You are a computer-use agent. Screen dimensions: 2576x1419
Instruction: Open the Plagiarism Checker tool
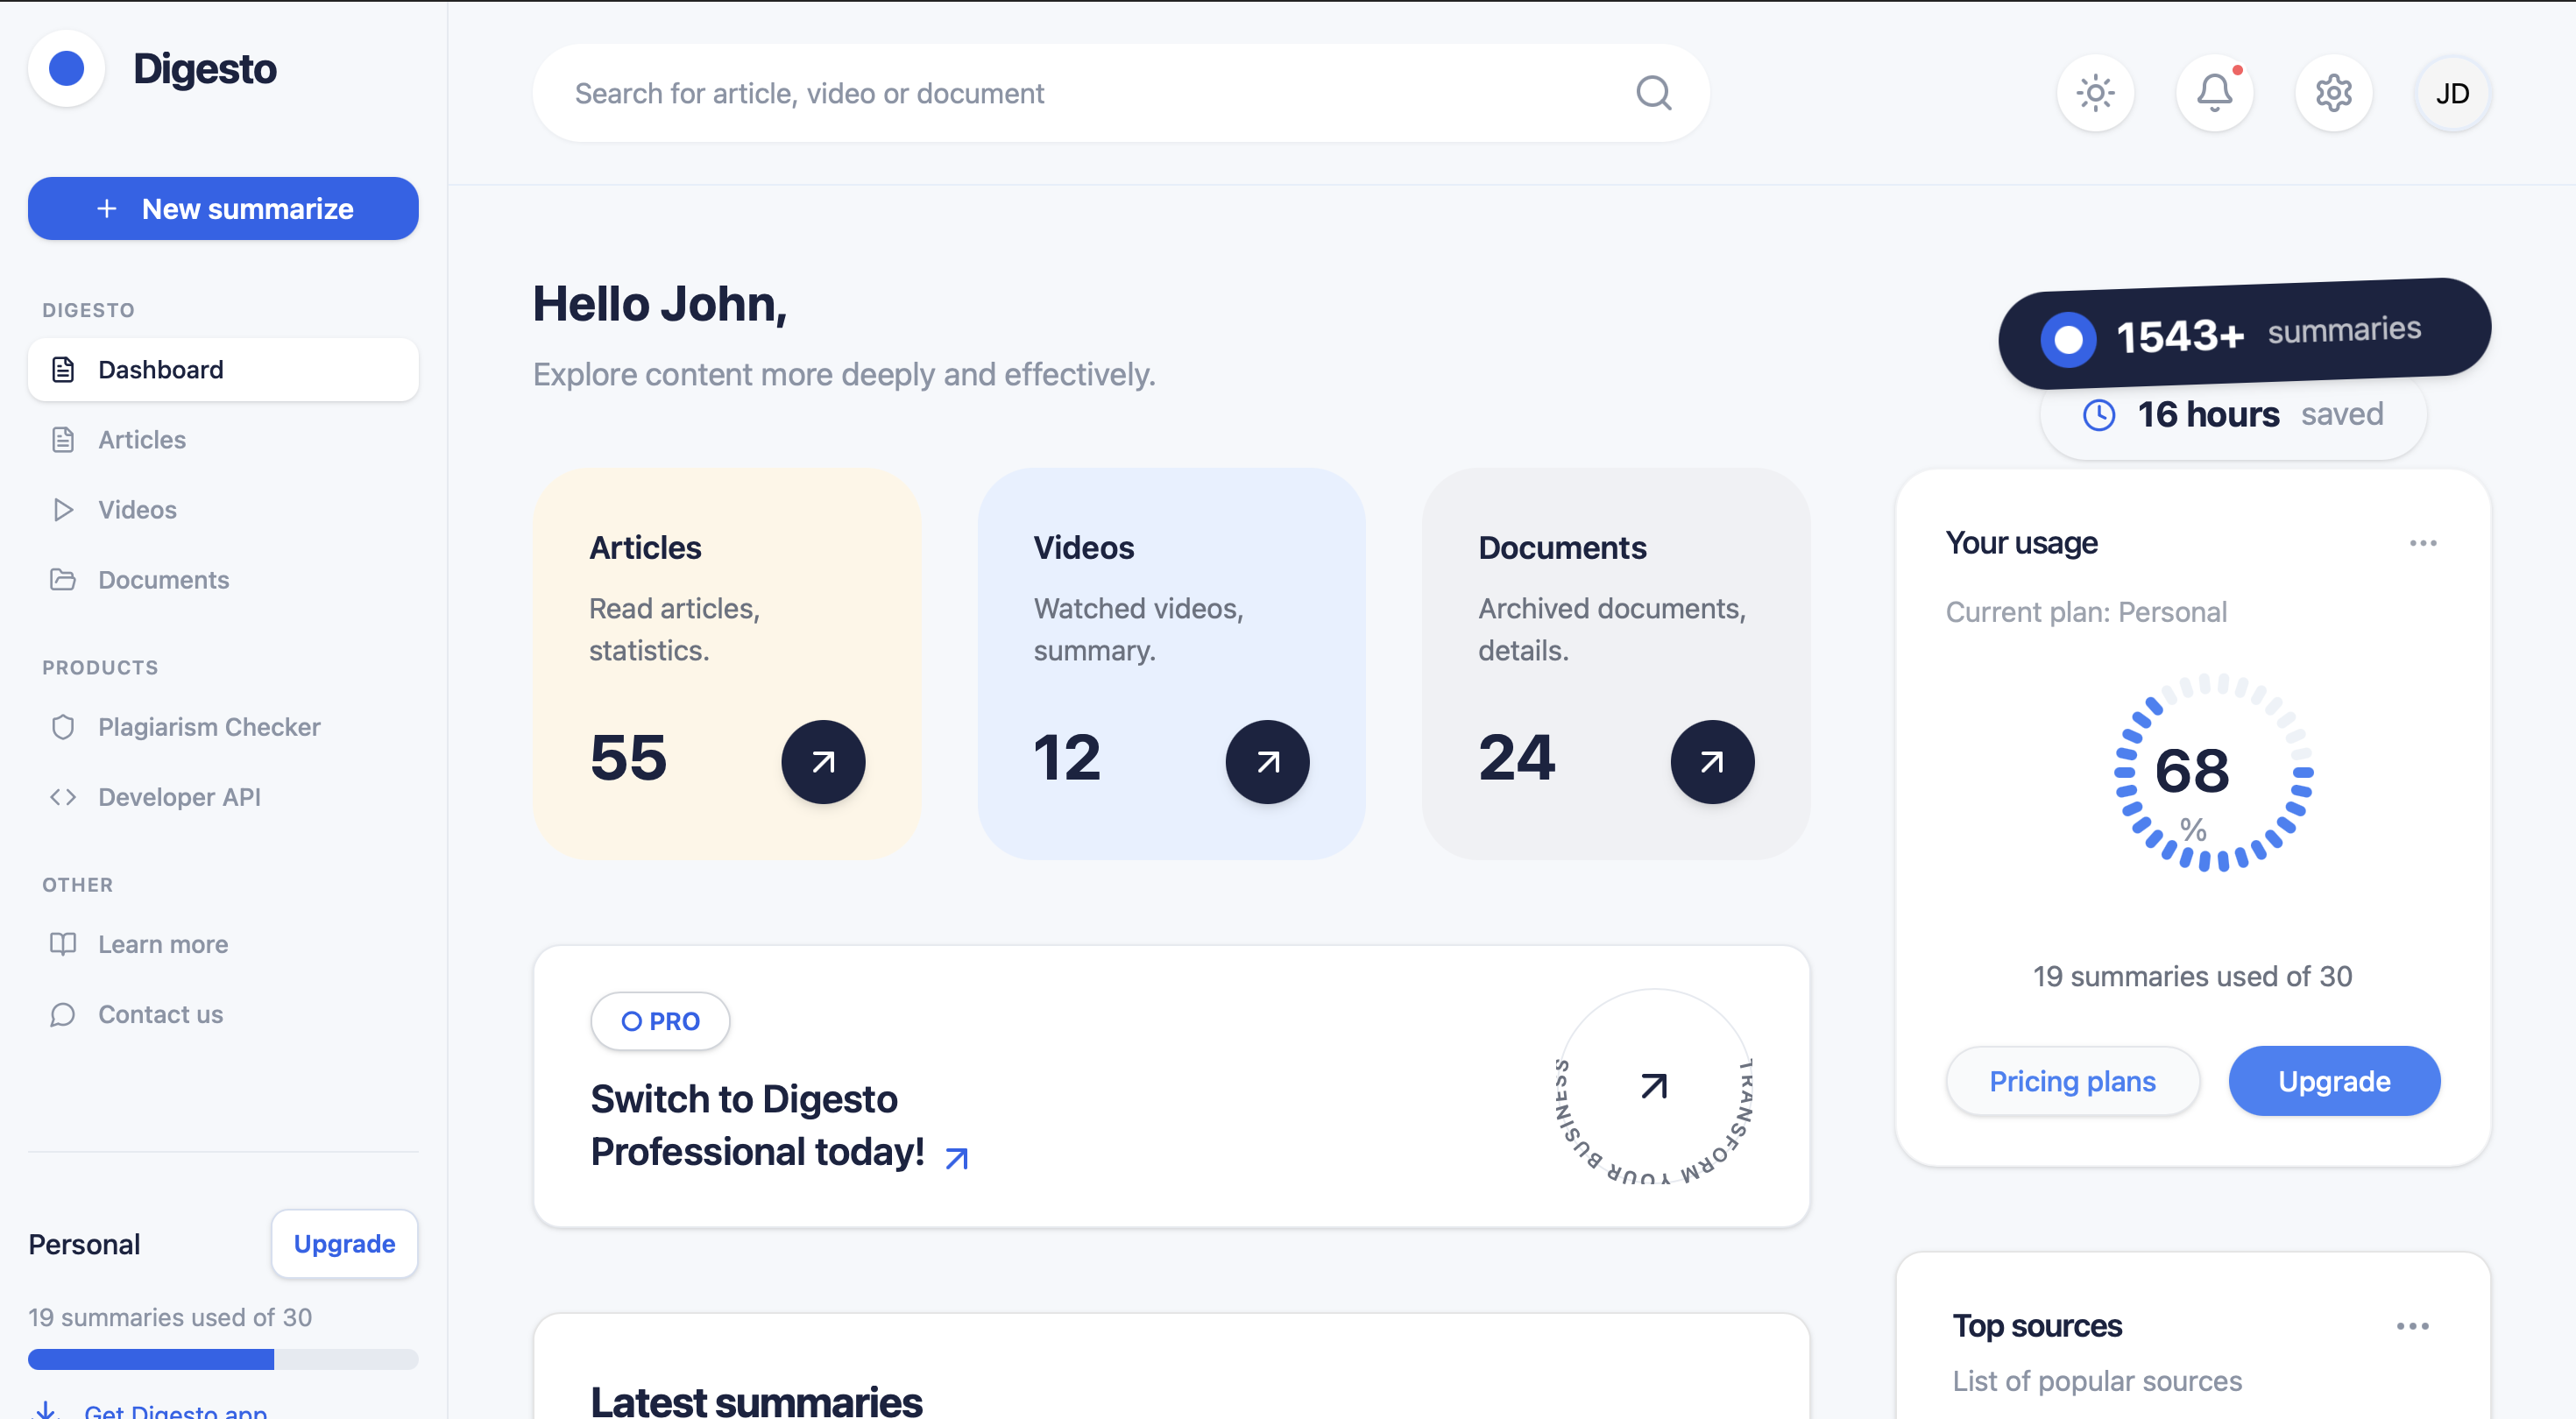point(209,727)
